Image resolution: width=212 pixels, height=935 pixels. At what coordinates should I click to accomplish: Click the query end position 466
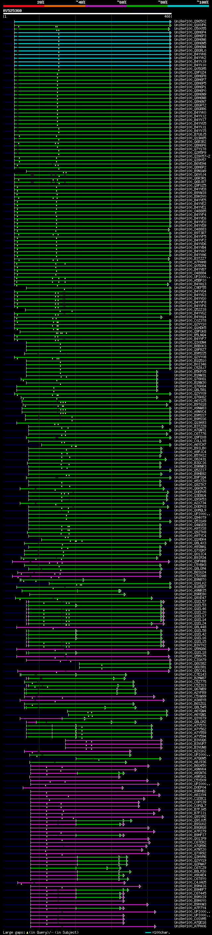coord(167,16)
